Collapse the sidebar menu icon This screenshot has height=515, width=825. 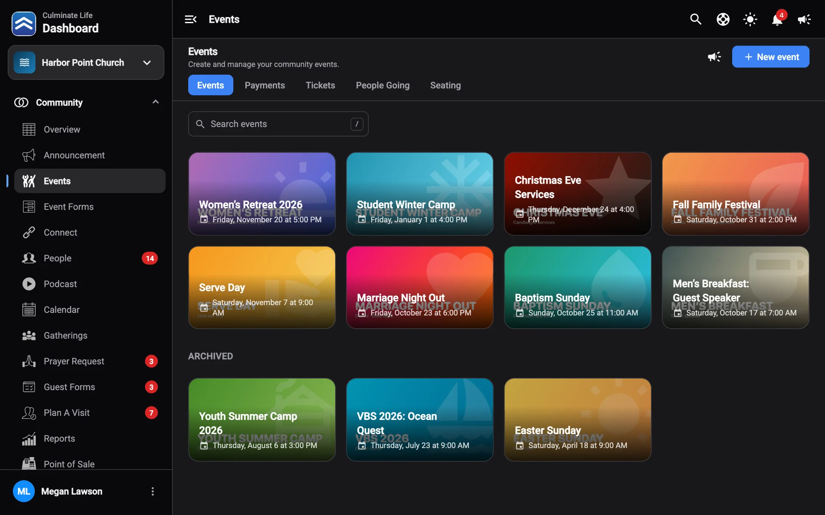tap(190, 19)
